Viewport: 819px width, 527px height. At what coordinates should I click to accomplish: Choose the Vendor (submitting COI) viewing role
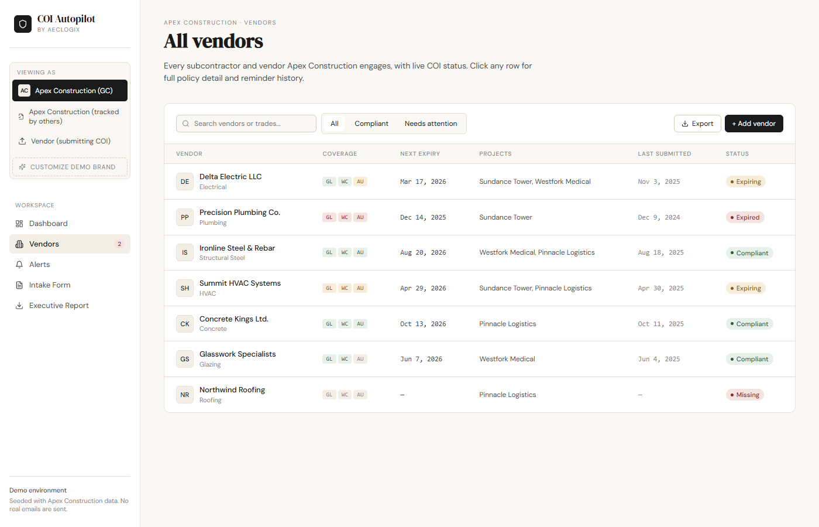(70, 141)
